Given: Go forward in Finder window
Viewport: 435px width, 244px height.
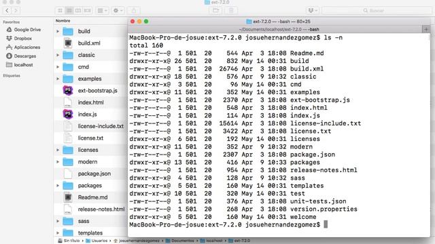Looking at the screenshot, I should coord(16,11).
